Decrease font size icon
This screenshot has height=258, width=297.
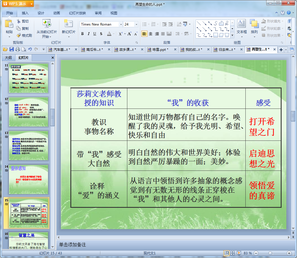tap(136, 34)
